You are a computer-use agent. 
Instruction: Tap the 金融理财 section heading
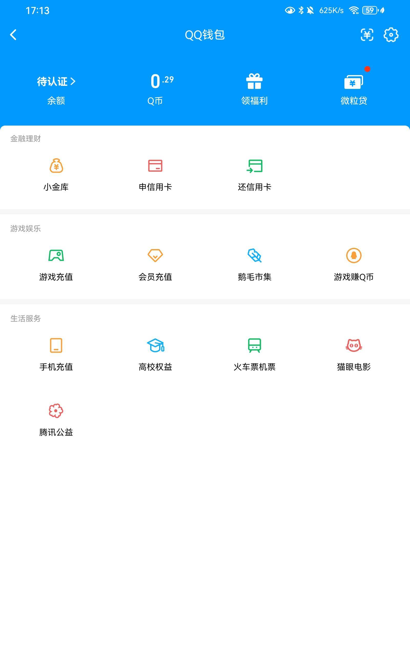25,139
